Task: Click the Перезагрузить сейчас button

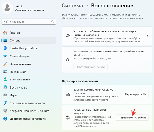Action: 132,118
